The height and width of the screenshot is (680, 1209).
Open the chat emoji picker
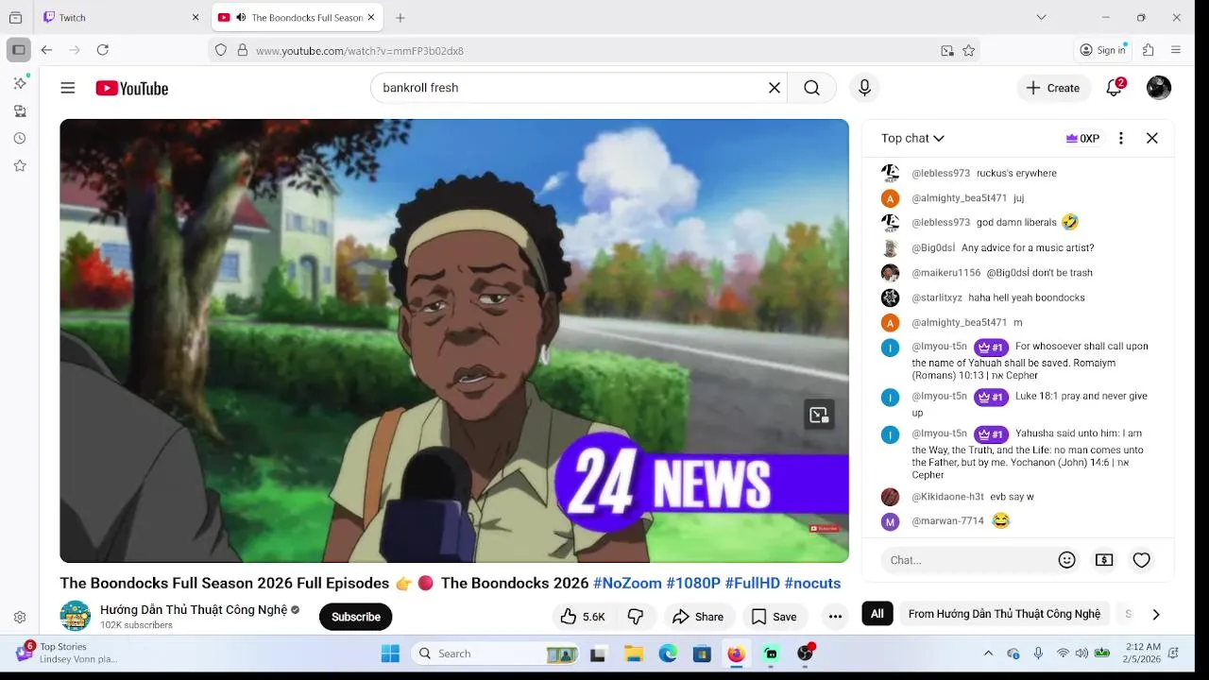click(x=1067, y=560)
